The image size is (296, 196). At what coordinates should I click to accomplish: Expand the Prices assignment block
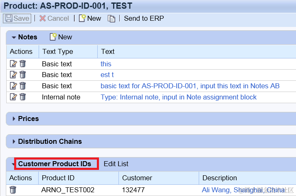(x=14, y=119)
